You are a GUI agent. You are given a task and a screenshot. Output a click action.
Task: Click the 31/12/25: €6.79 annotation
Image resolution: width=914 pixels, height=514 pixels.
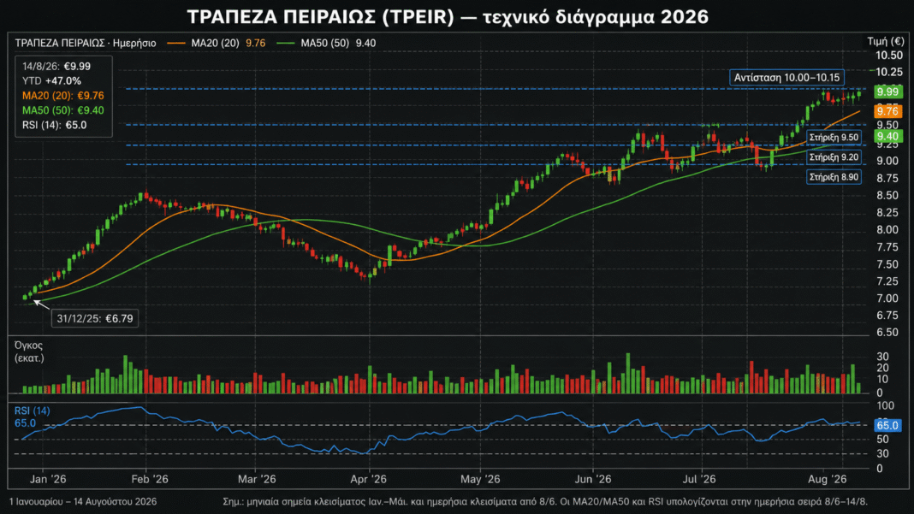click(95, 319)
